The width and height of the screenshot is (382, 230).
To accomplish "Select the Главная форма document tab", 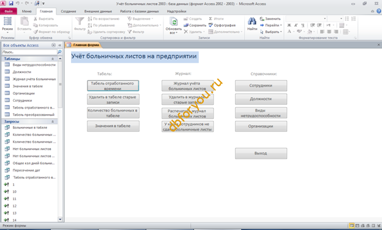I will coord(83,45).
